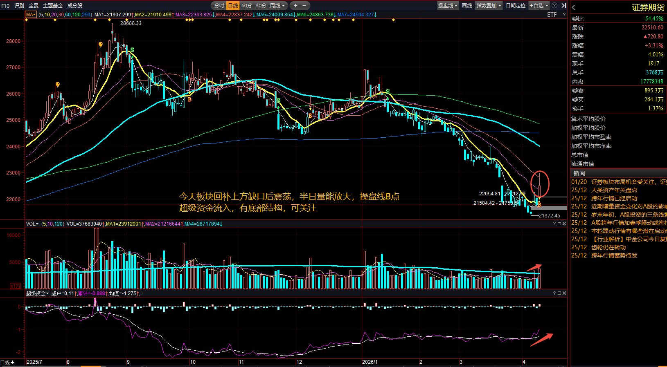This screenshot has width=667, height=367.
Task: Click the 日期定位 button
Action: [x=516, y=6]
